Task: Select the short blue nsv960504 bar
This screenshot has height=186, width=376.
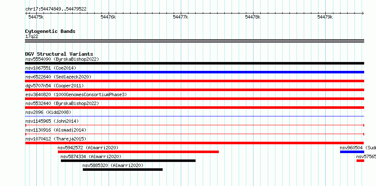Action: click(352, 152)
